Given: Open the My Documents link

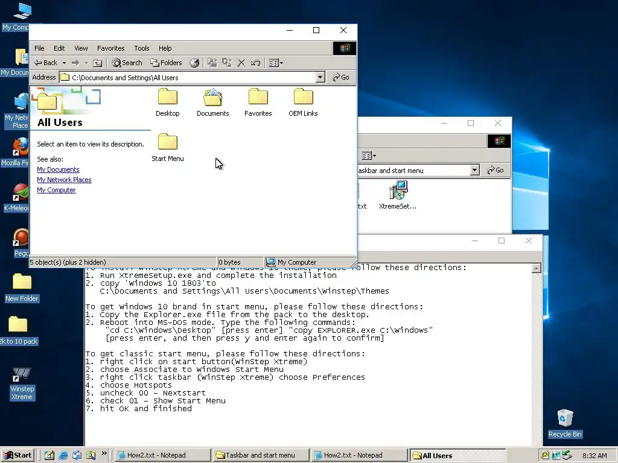Looking at the screenshot, I should [58, 169].
